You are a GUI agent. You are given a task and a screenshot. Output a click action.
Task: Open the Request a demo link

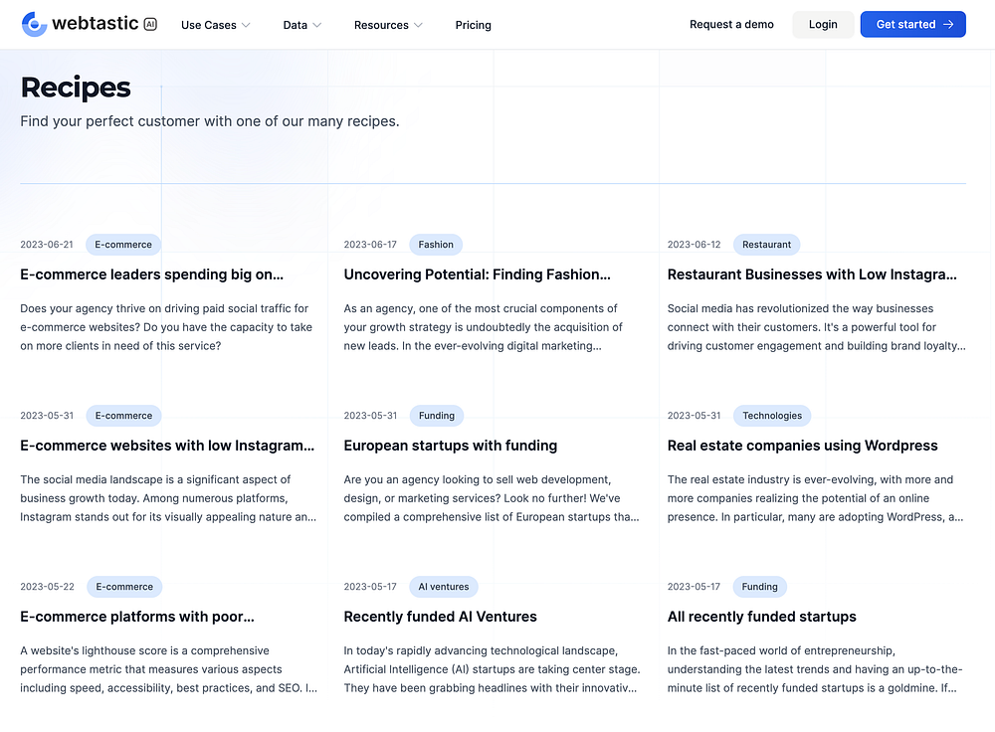pyautogui.click(x=731, y=24)
